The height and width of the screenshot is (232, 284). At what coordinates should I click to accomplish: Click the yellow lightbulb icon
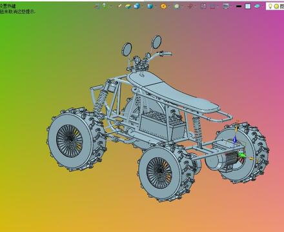(x=270, y=6)
